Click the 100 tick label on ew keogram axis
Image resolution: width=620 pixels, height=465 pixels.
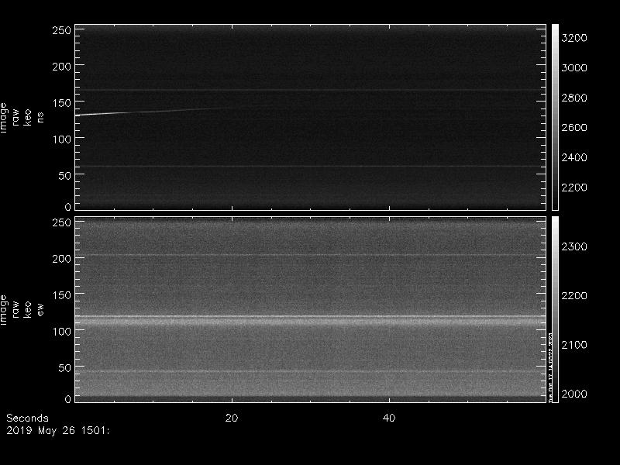pyautogui.click(x=61, y=332)
